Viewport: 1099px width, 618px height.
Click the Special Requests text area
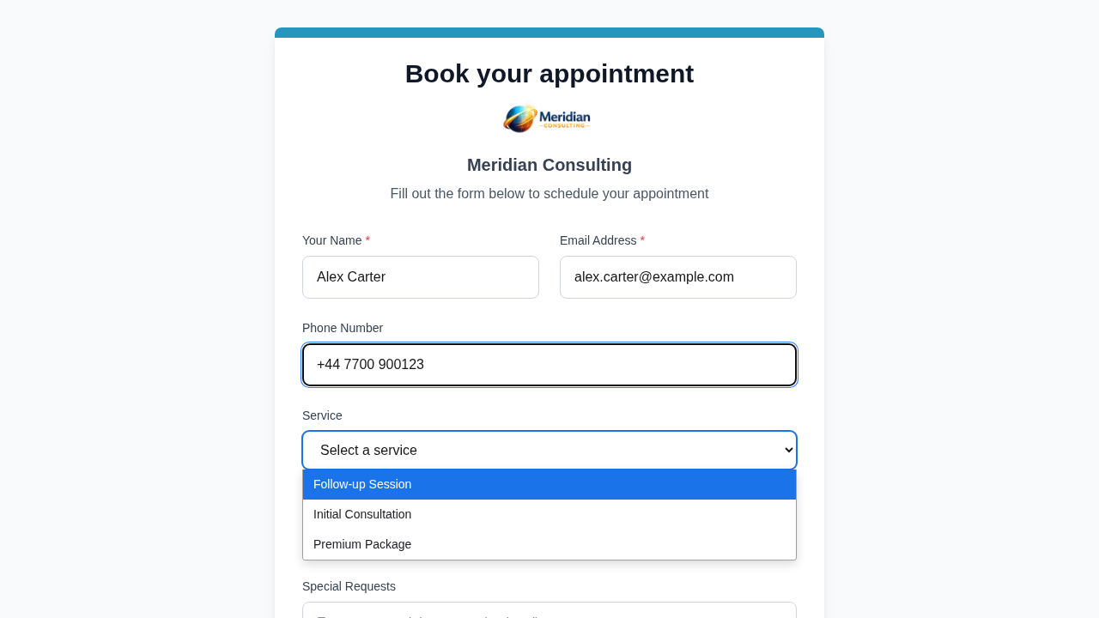tap(549, 613)
